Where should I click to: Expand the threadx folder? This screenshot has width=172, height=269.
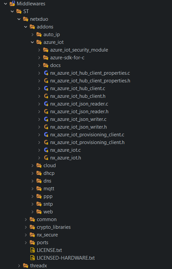click(x=19, y=266)
